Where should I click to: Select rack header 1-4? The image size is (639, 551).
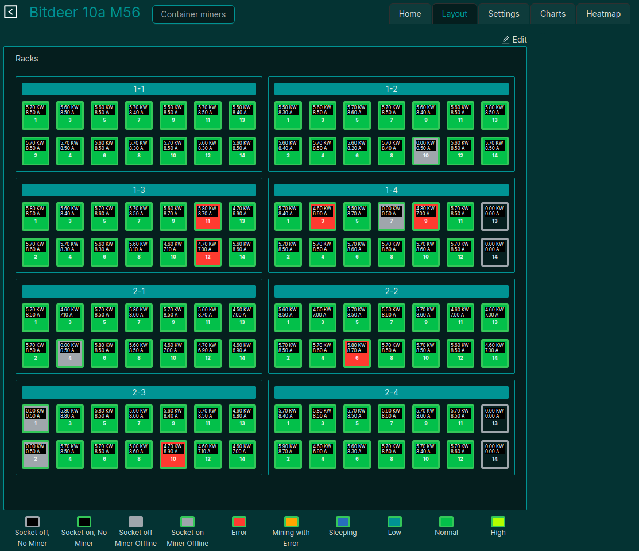point(391,190)
